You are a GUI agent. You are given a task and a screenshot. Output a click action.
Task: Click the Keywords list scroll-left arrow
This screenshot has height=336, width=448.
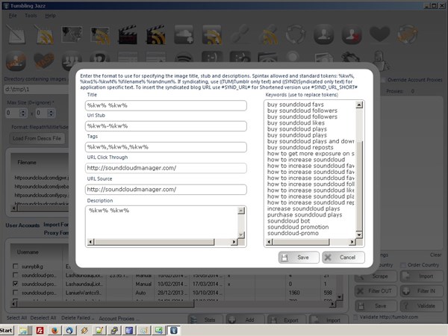click(269, 242)
